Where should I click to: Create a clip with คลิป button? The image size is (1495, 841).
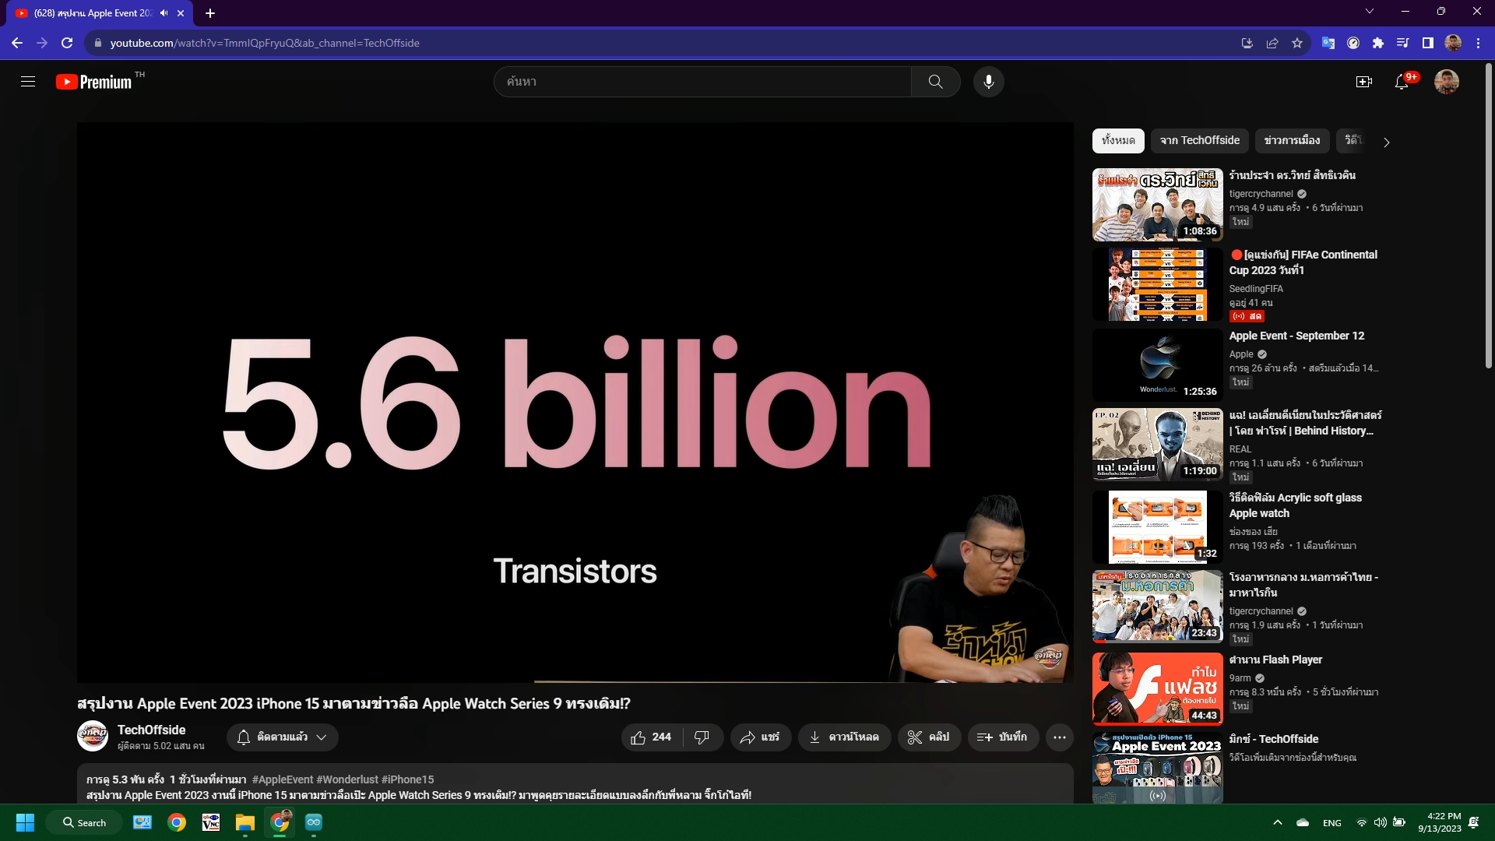(929, 737)
